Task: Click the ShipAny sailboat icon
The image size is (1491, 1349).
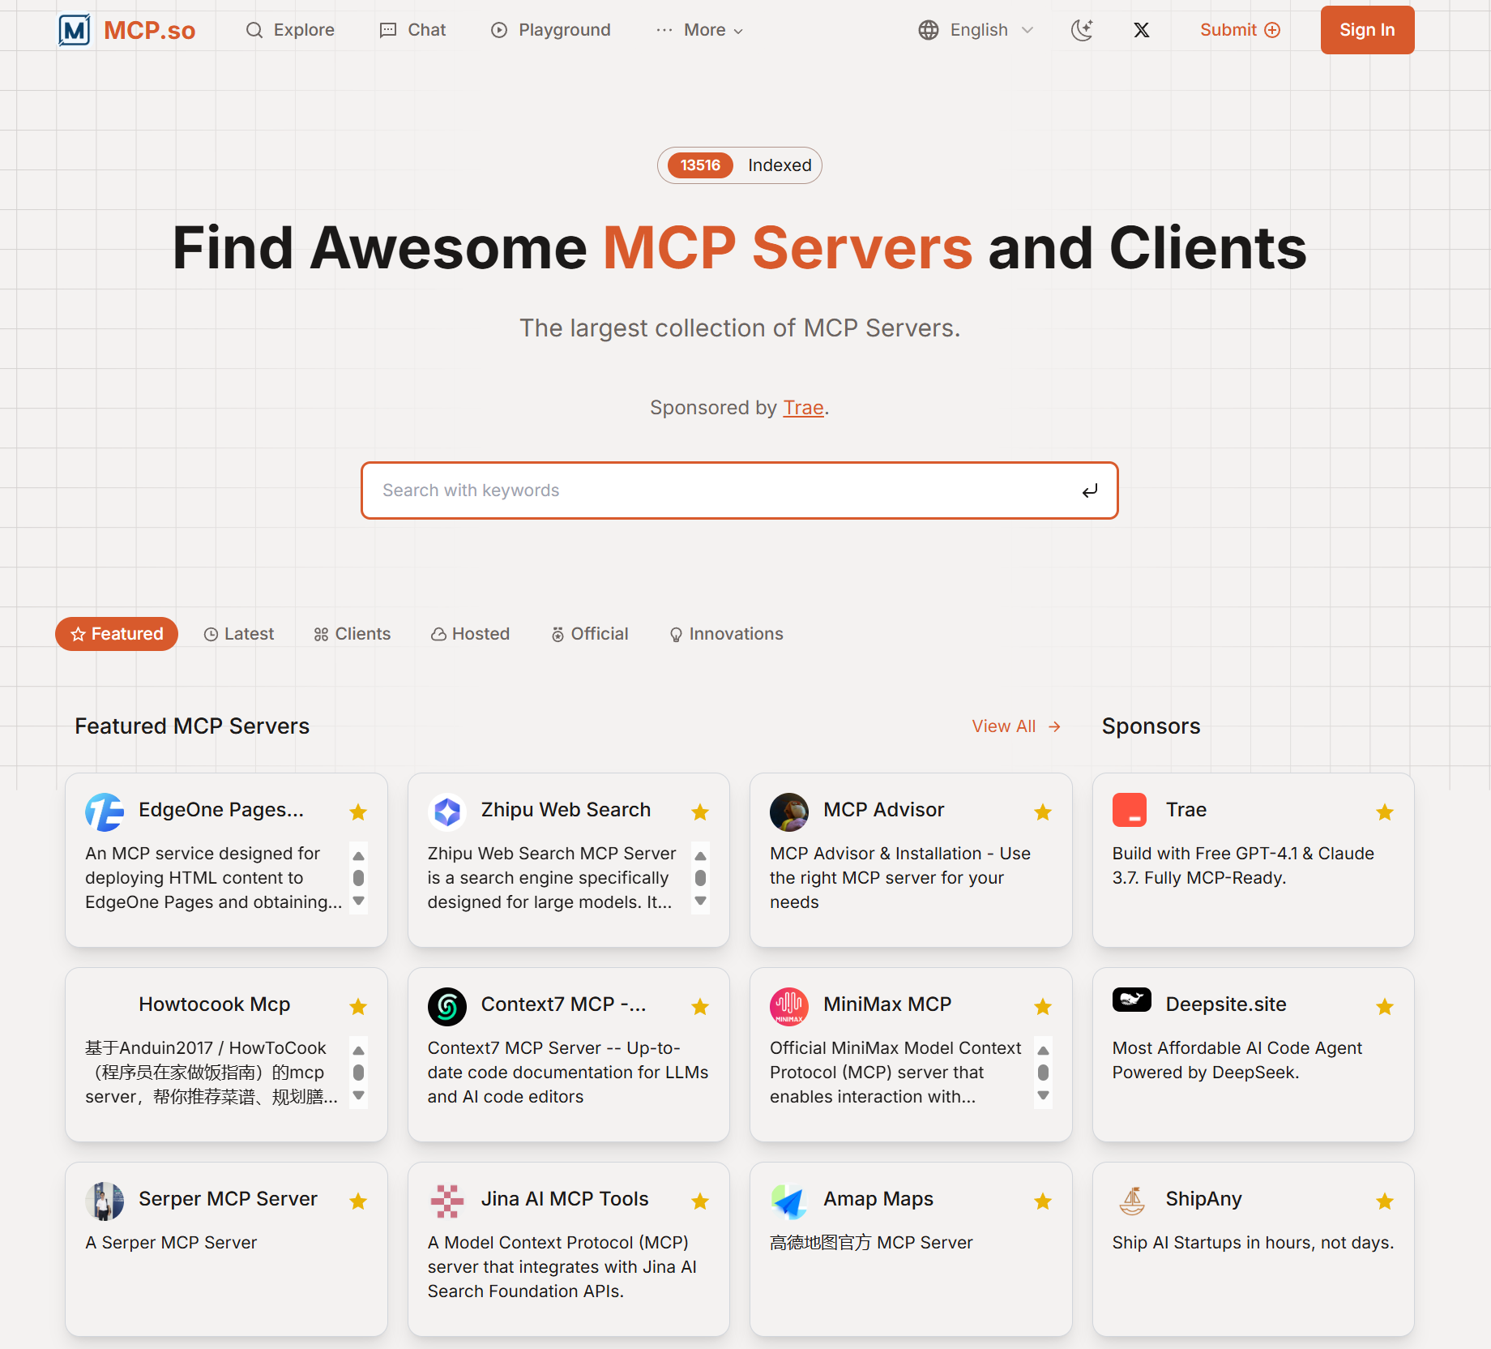Action: (x=1132, y=1201)
